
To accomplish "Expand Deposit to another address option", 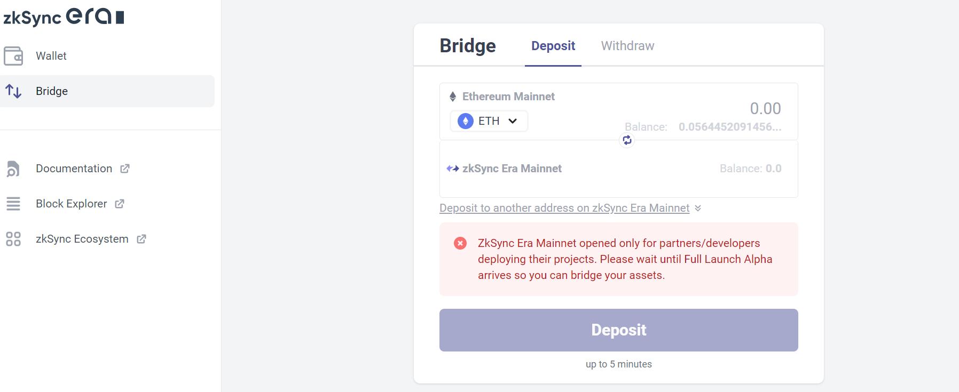I will [564, 208].
